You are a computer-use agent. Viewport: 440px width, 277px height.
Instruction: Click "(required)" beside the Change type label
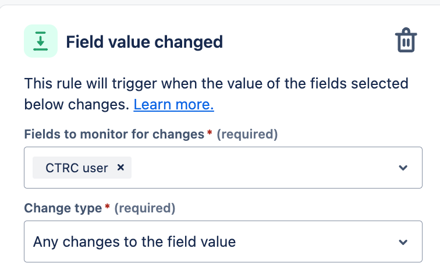coord(144,208)
